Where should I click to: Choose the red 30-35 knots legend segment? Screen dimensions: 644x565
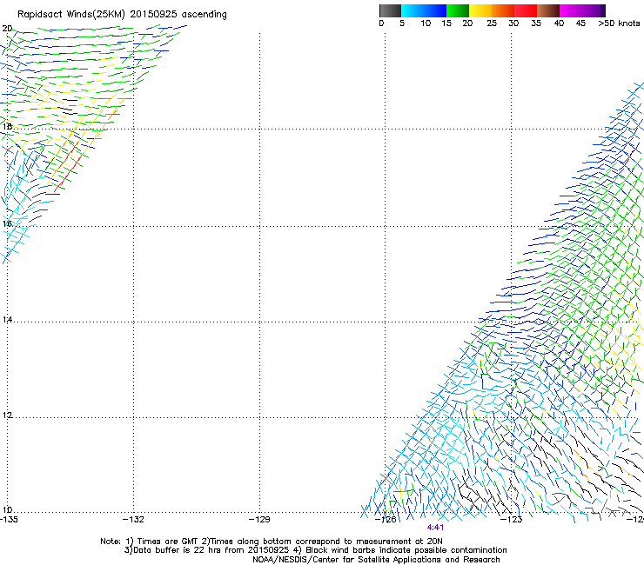pyautogui.click(x=526, y=10)
